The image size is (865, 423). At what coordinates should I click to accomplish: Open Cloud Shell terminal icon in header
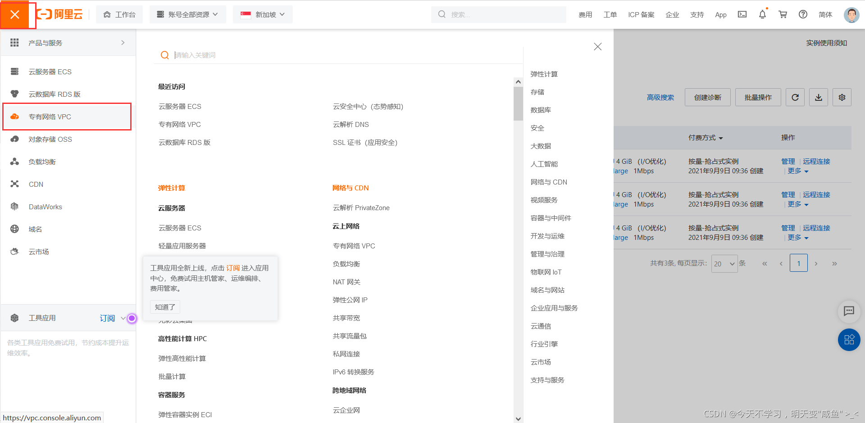point(742,14)
